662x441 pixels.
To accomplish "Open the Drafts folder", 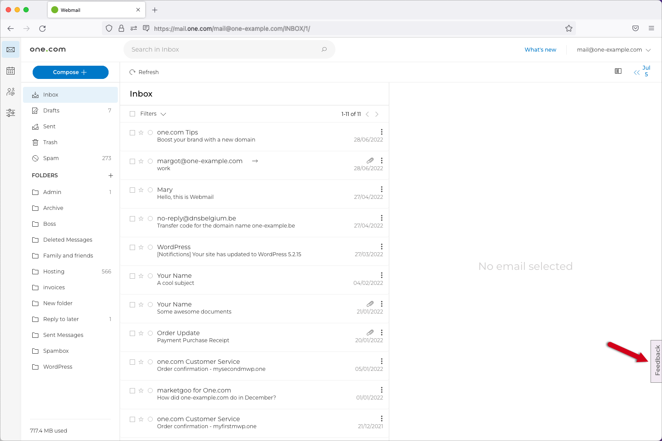I will pos(51,111).
